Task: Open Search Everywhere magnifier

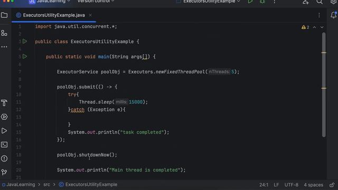Action: [320, 2]
